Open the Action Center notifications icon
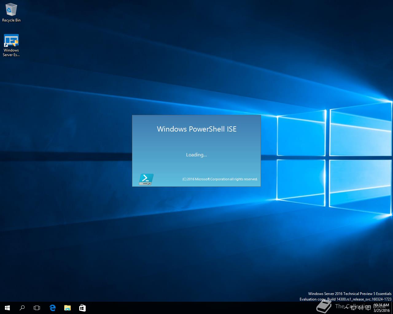Screen dimensions: 393x314 coord(368,308)
